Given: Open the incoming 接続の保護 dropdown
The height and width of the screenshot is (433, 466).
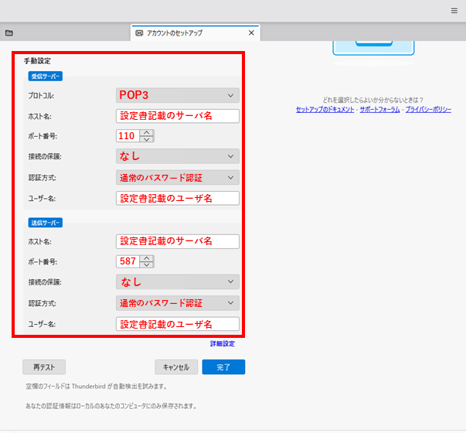Looking at the screenshot, I should pos(177,156).
